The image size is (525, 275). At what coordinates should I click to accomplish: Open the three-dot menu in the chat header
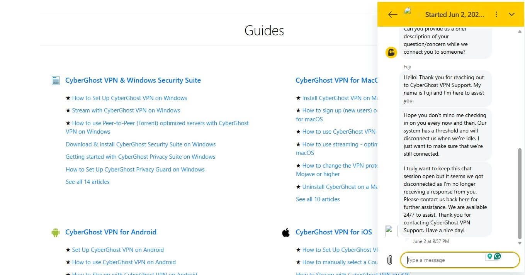tap(496, 14)
